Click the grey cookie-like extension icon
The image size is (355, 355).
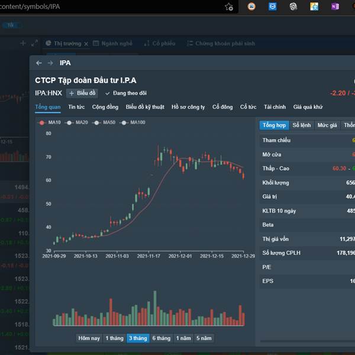pyautogui.click(x=293, y=7)
